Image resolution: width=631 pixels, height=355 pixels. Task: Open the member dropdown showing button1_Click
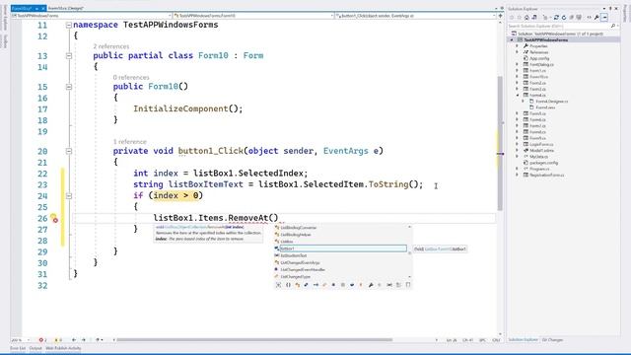[x=416, y=16]
